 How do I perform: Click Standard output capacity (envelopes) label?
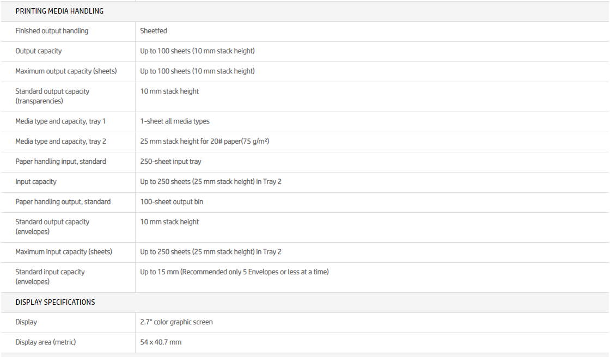pyautogui.click(x=52, y=226)
